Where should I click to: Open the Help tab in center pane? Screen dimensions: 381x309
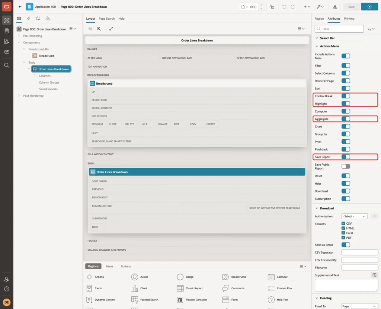(122, 19)
